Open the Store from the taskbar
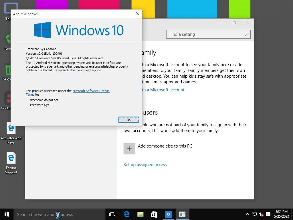Viewport: 293px width, 220px height. (x=154, y=214)
